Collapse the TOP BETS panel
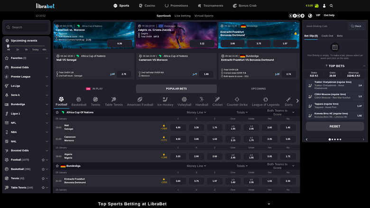Viewport: 370px width, 208px height. (x=364, y=66)
